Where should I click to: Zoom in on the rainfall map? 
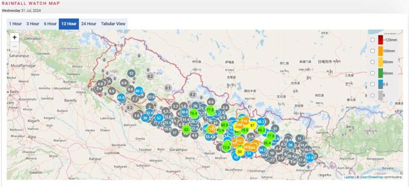click(14, 37)
